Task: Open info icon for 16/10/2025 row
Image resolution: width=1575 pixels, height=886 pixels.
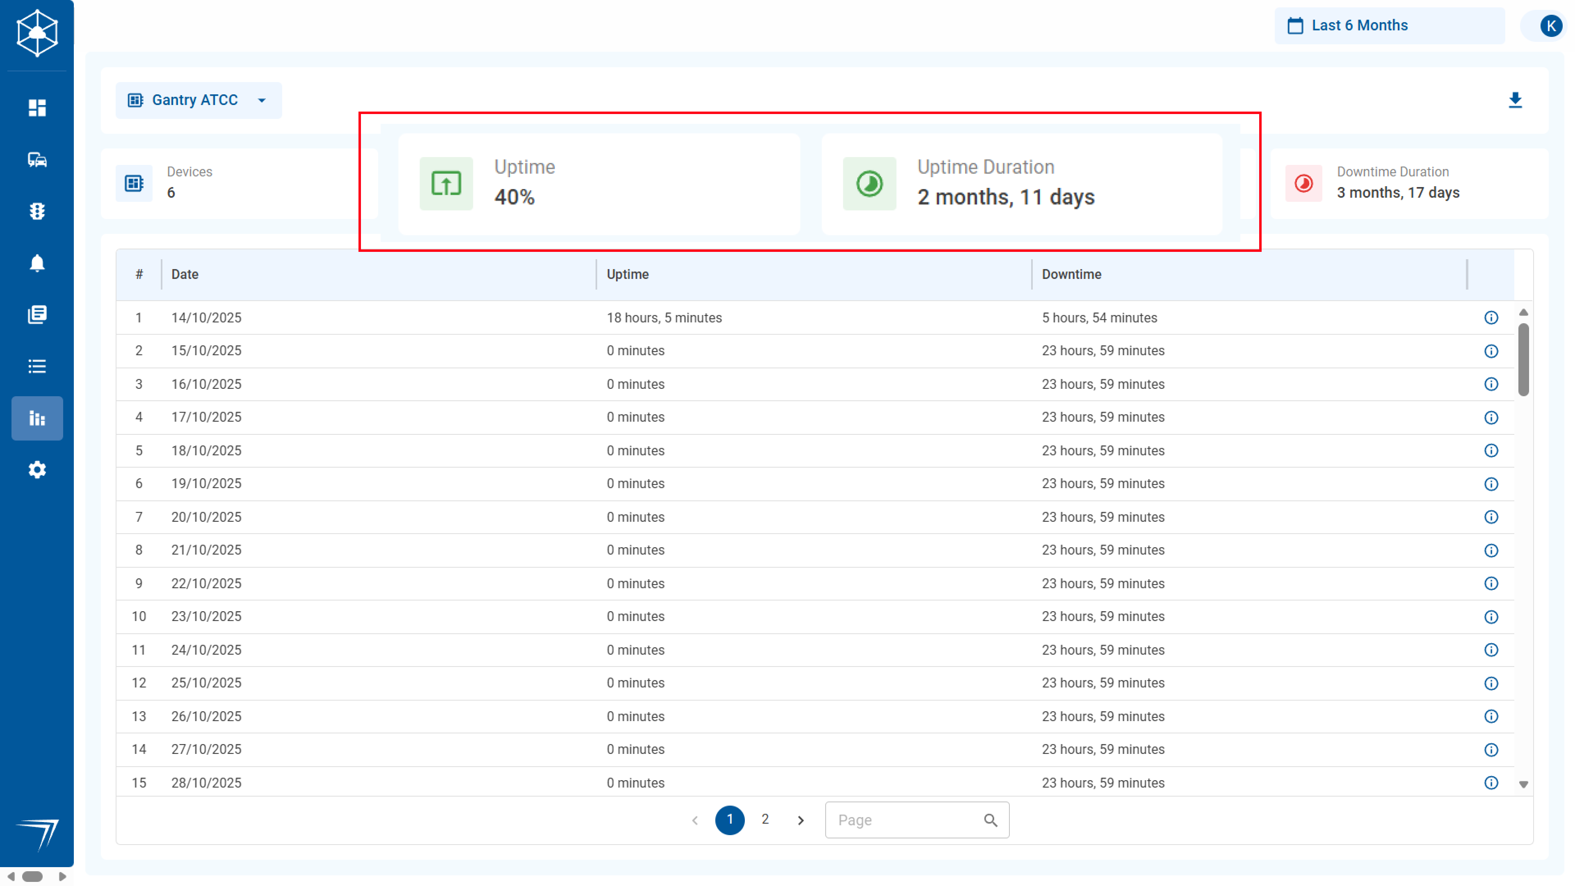Action: (1491, 384)
